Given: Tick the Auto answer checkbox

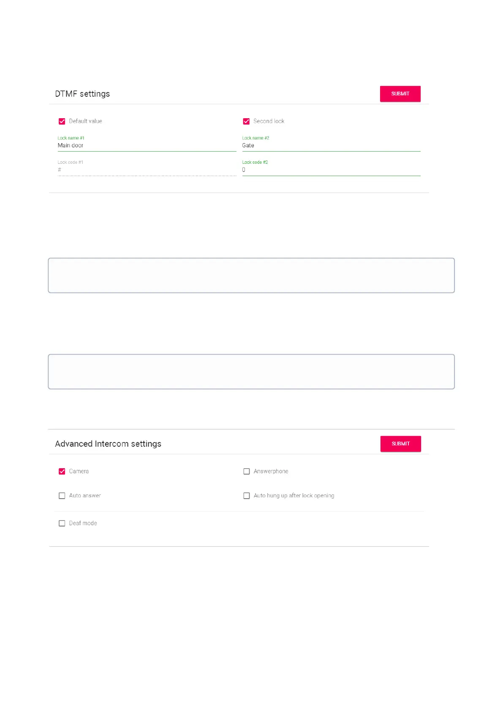Looking at the screenshot, I should click(x=62, y=496).
